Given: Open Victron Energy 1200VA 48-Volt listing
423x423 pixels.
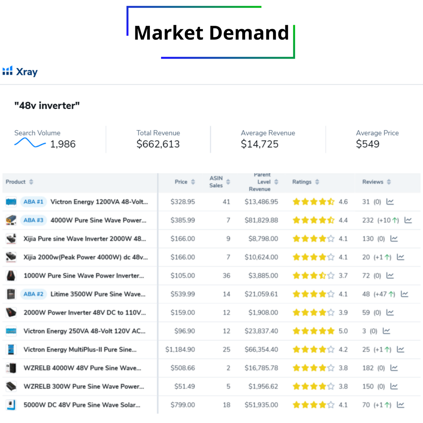Looking at the screenshot, I should (99, 202).
